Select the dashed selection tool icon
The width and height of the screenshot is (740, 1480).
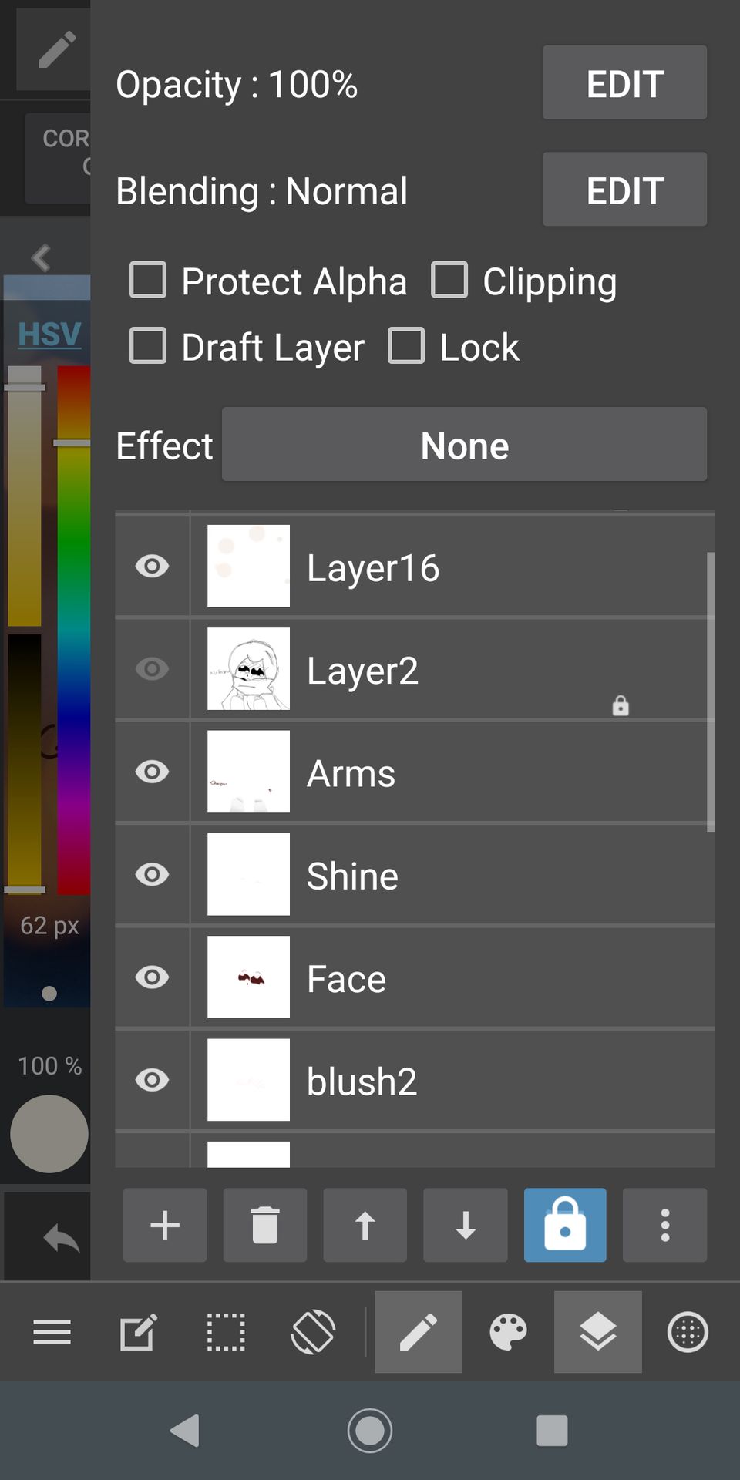tap(226, 1332)
